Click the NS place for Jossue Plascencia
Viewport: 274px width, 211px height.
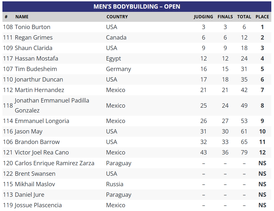tap(262, 205)
